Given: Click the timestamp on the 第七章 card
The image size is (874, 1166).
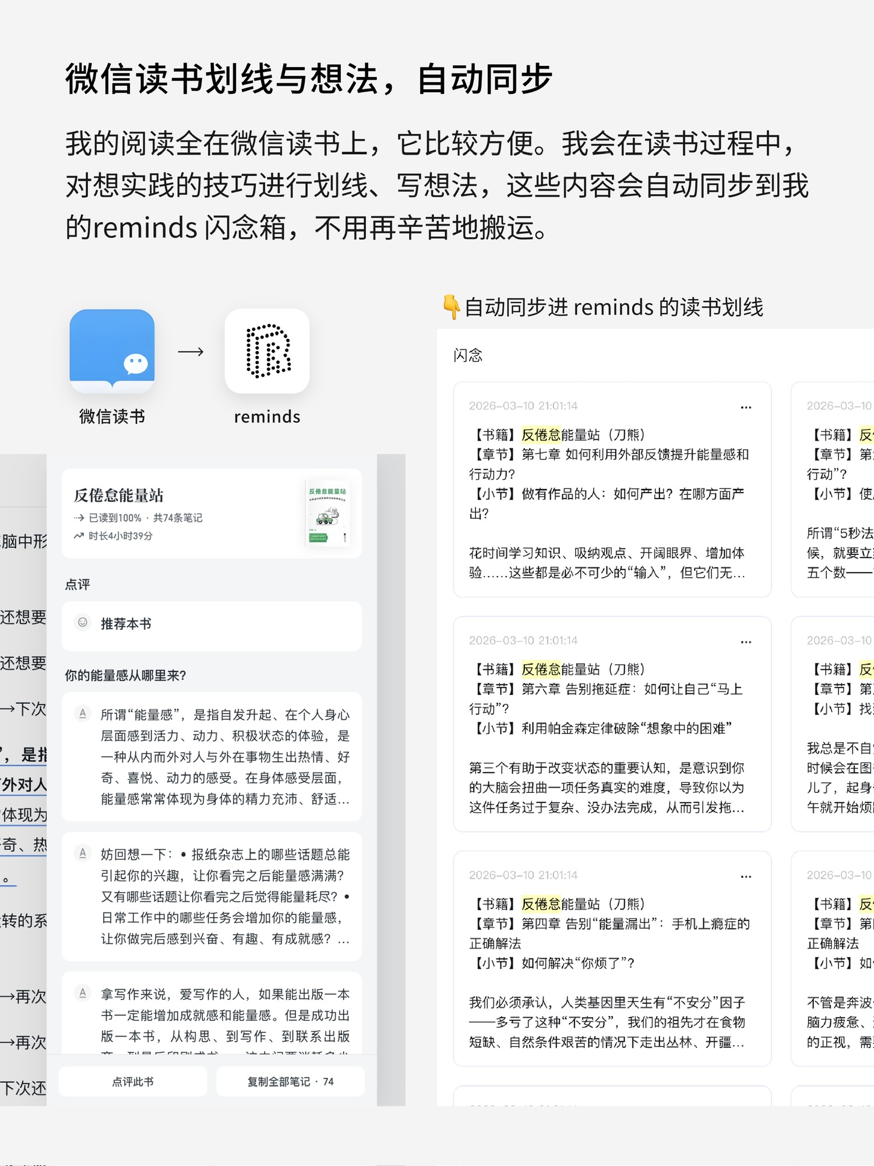Looking at the screenshot, I should point(523,406).
